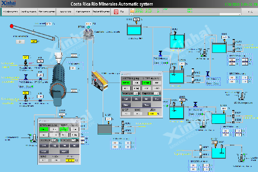
Task: Toggle the first green button in center popup
Action: point(127,82)
